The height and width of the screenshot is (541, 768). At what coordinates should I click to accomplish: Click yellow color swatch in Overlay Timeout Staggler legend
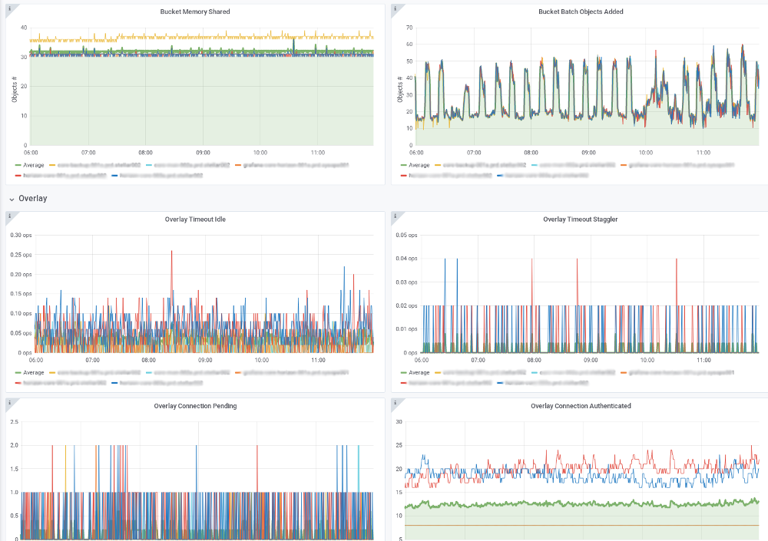438,373
